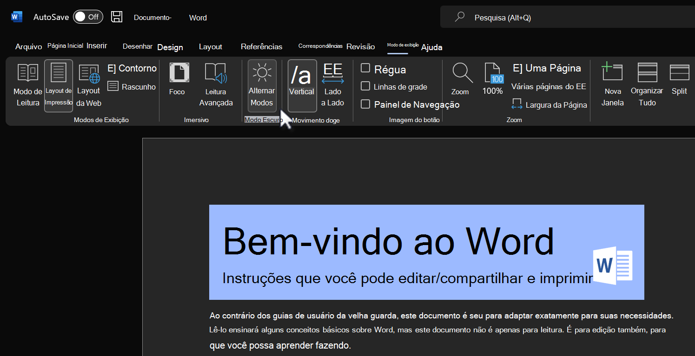Viewport: 695px width, 356px height.
Task: Click the Documento- title text
Action: (x=153, y=18)
